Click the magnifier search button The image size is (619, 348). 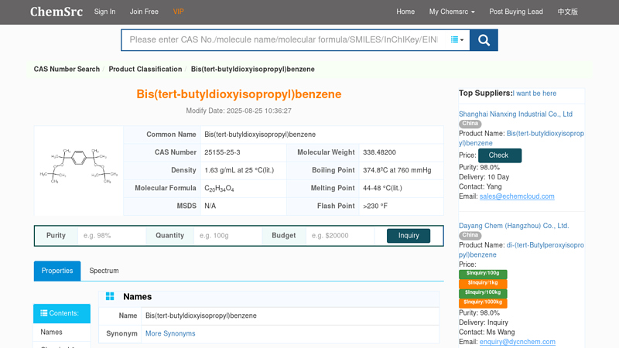pos(484,40)
